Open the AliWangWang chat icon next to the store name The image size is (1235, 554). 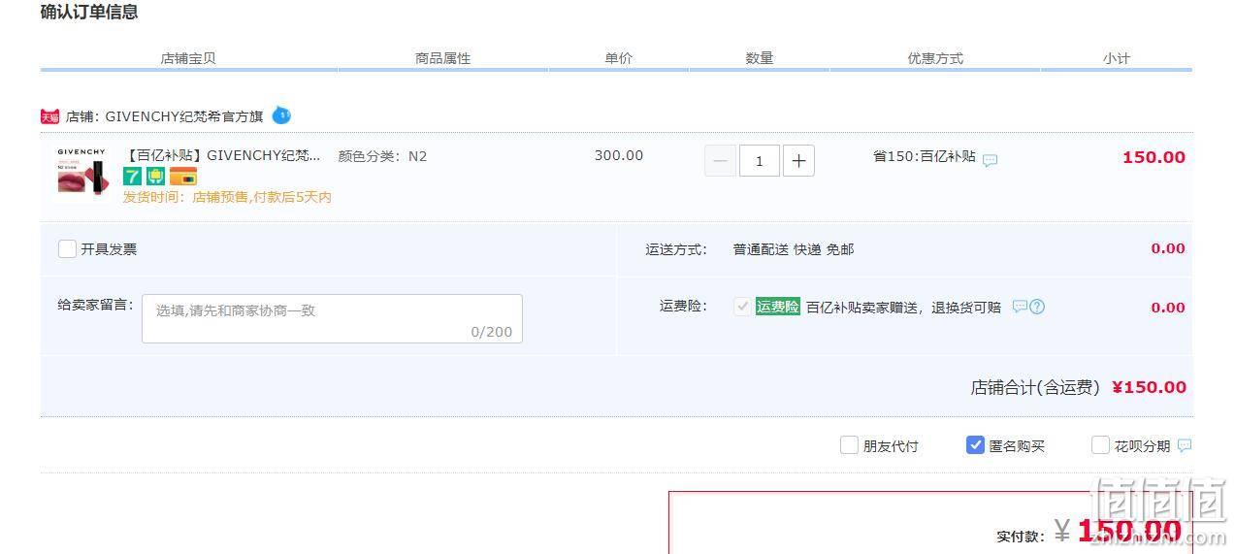(281, 115)
